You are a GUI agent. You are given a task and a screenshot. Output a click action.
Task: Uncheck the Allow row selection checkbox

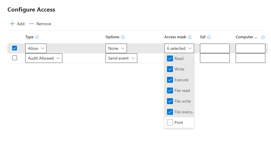pyautogui.click(x=15, y=48)
